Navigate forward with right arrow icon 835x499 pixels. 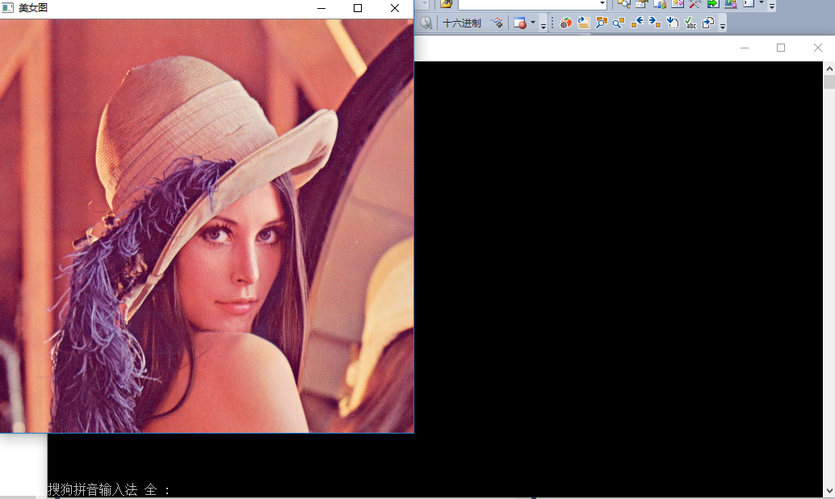[654, 23]
